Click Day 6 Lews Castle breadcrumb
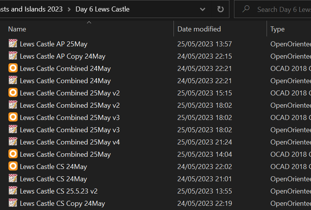The width and height of the screenshot is (311, 210). (103, 9)
